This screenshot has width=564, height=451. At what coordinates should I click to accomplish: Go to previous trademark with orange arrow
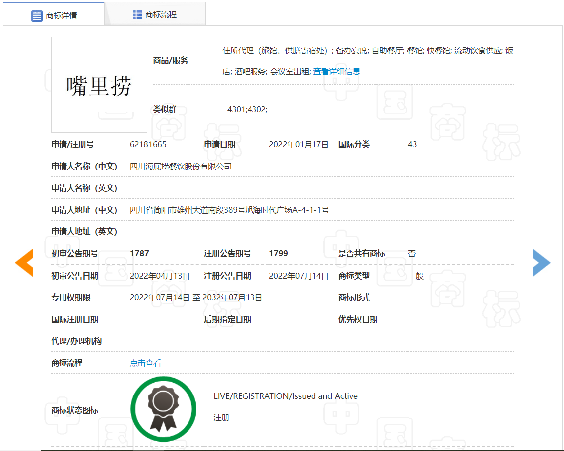click(24, 262)
